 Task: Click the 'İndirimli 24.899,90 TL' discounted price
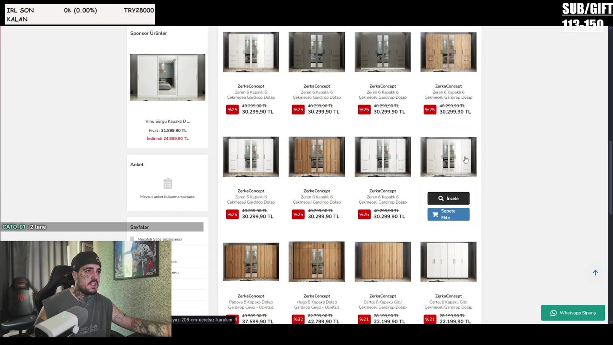click(x=168, y=138)
